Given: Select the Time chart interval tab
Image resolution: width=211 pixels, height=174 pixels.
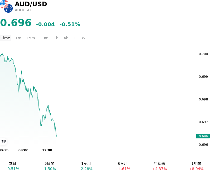Looking at the screenshot, I should pos(6,38).
